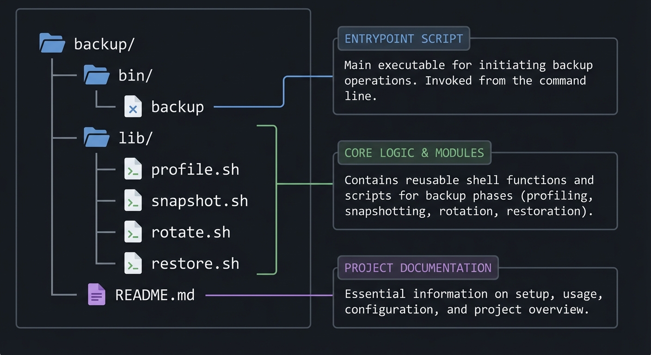Click the lib/ folder icon
The image size is (651, 355).
(x=96, y=137)
